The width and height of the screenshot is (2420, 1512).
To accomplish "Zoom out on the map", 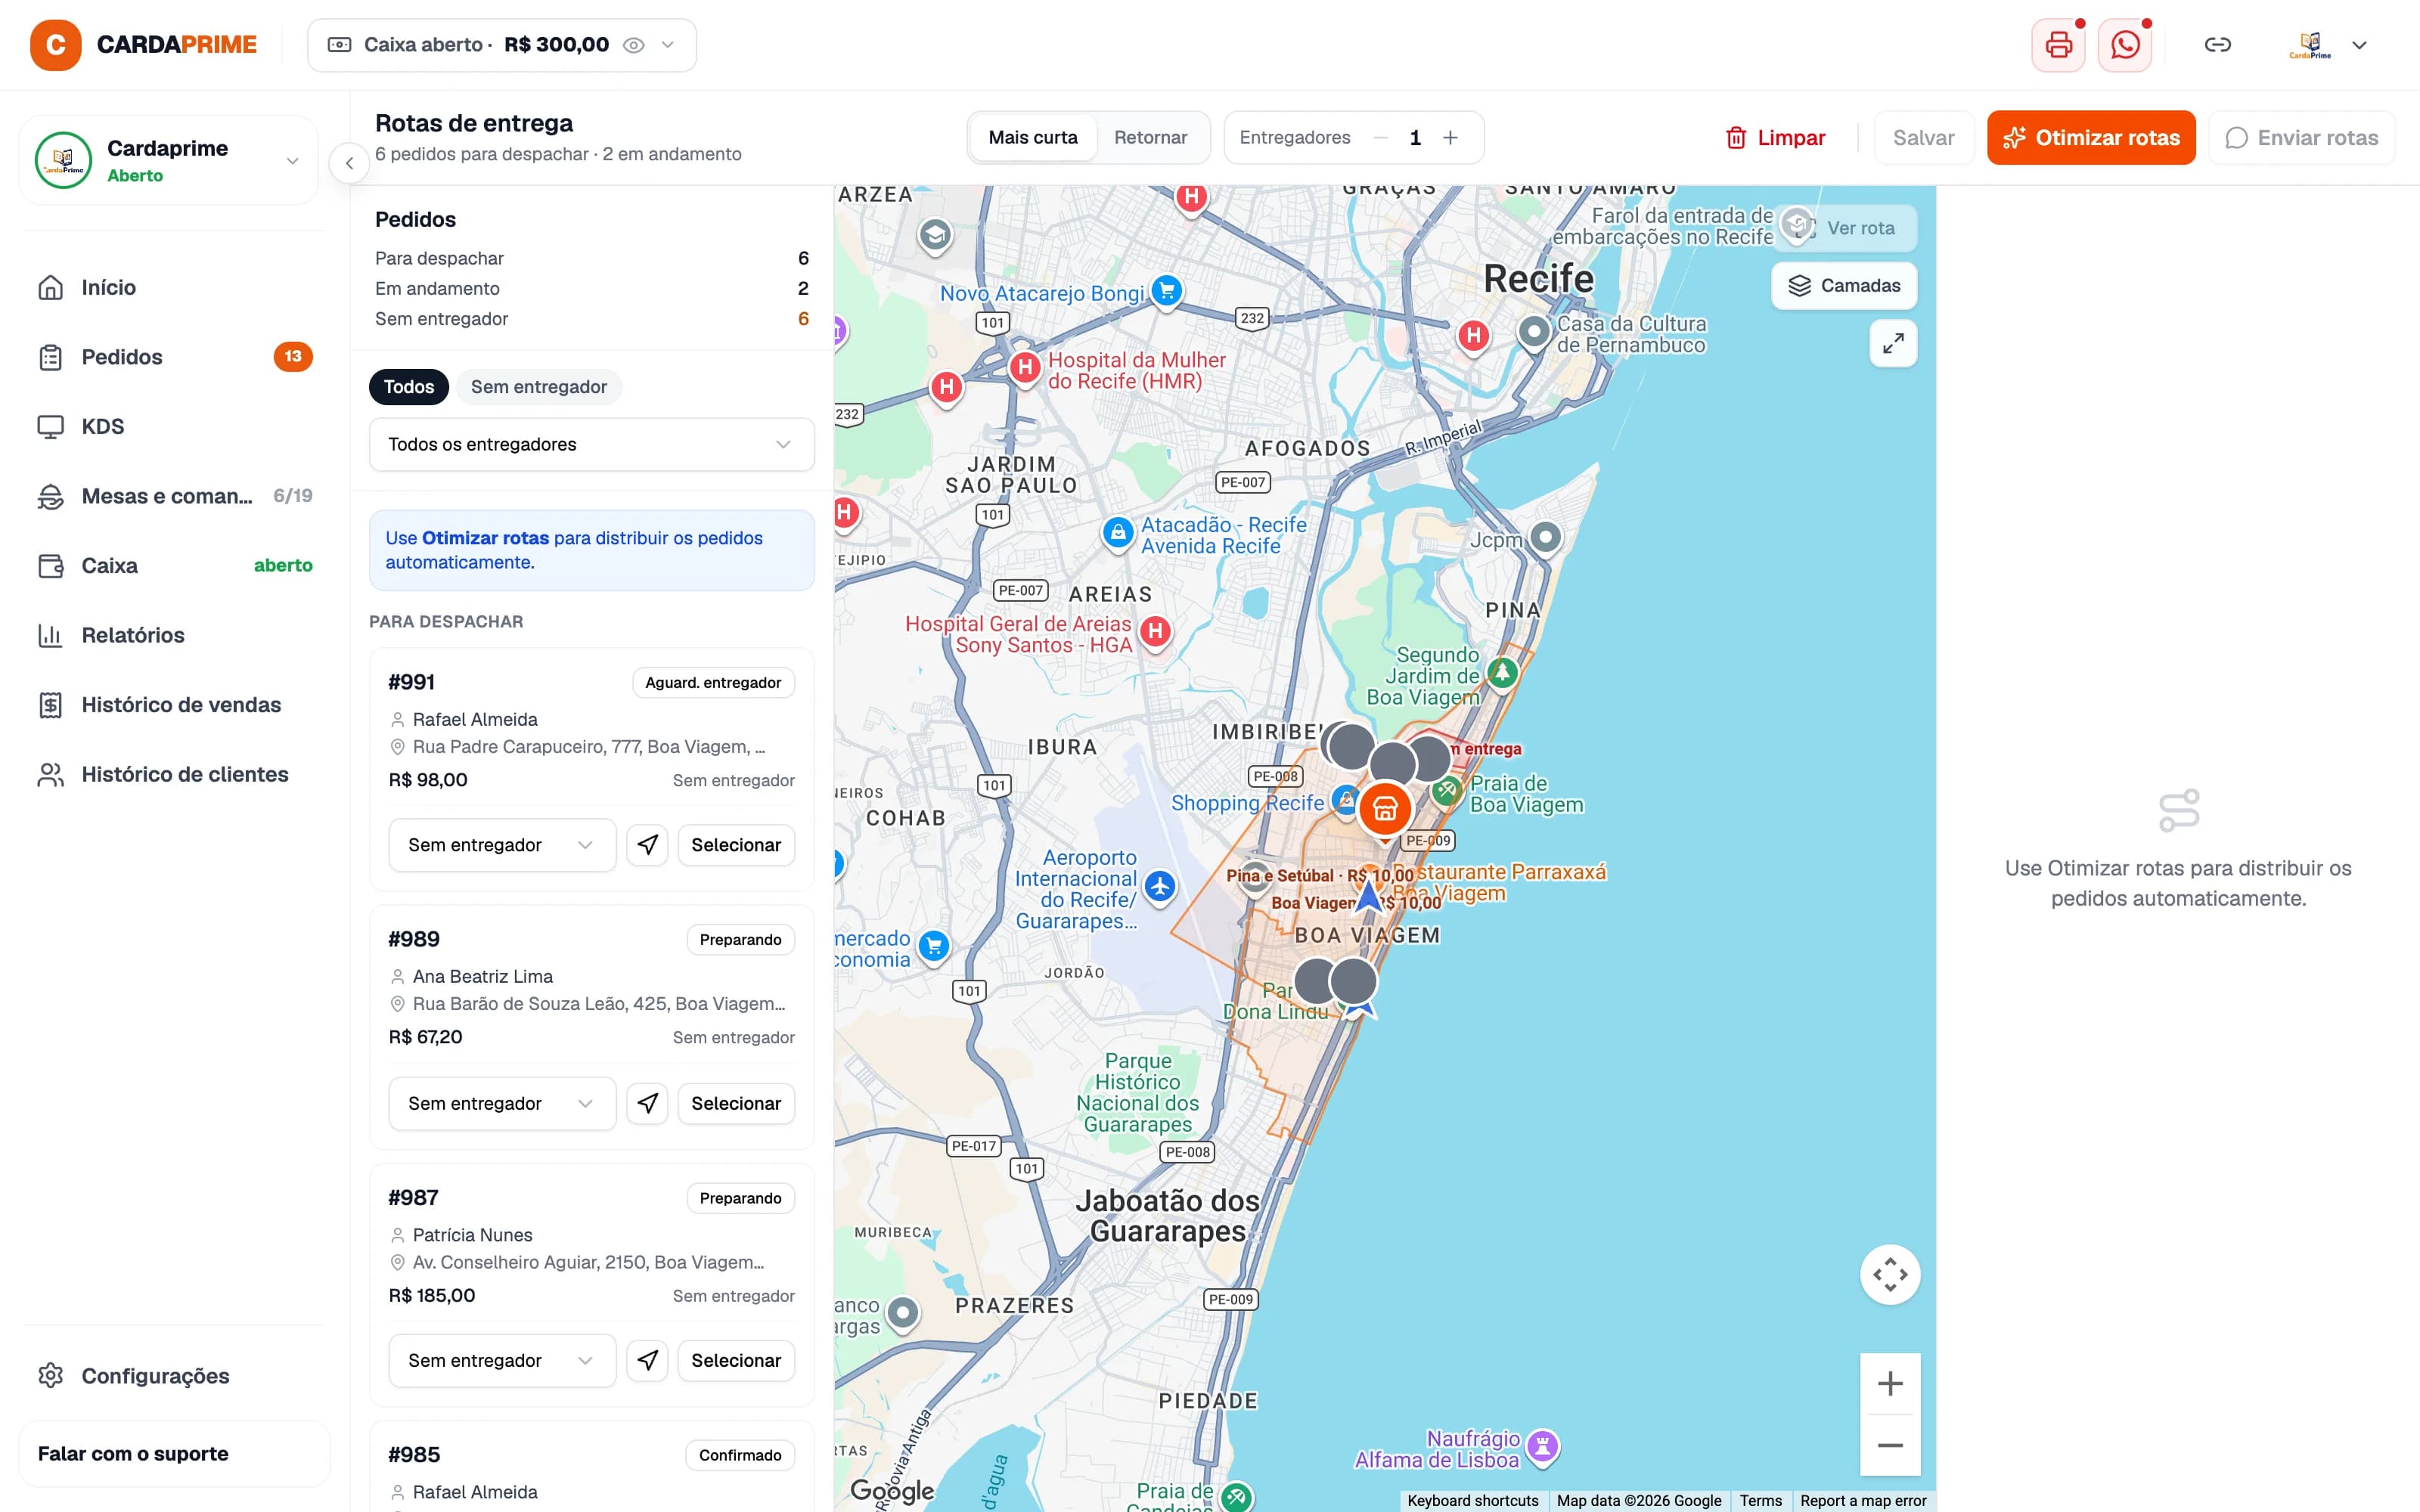I will click(x=1890, y=1445).
